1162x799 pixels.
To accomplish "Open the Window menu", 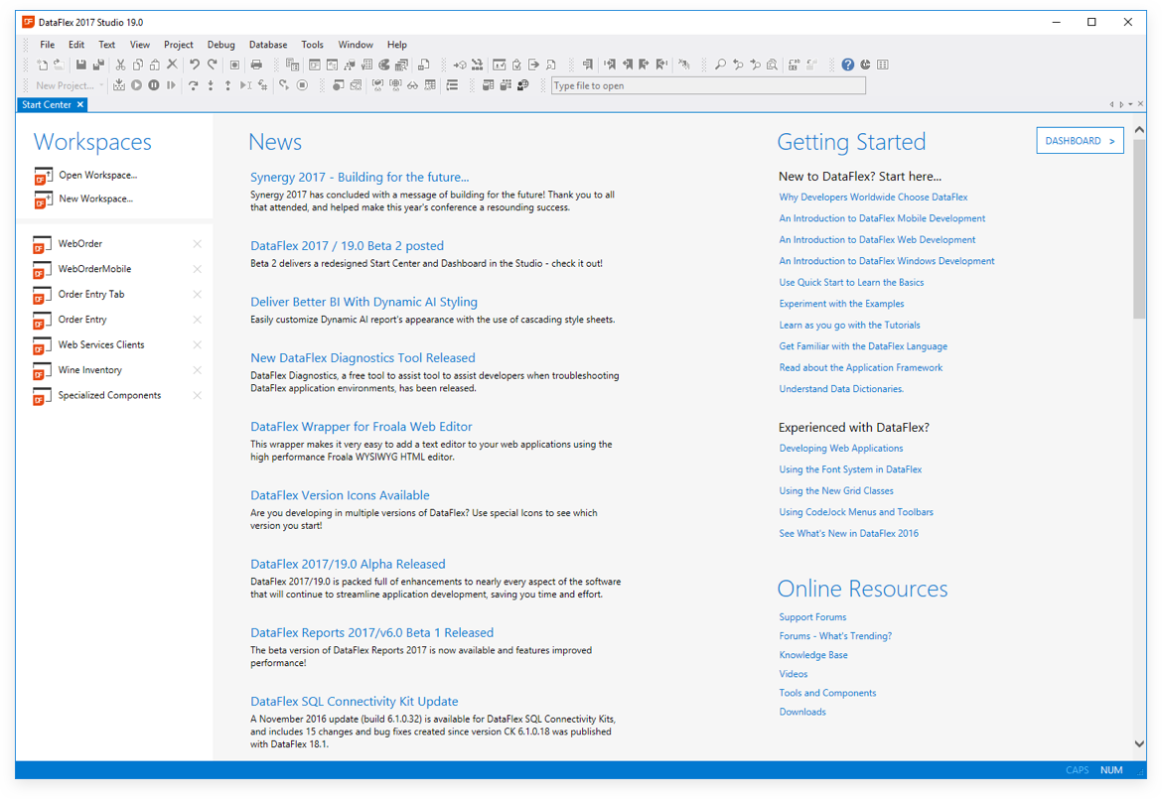I will click(355, 45).
